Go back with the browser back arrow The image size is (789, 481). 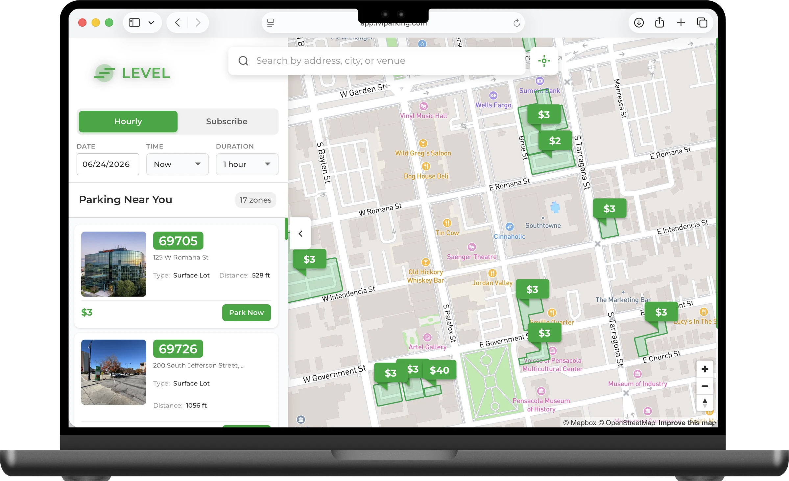pyautogui.click(x=178, y=23)
